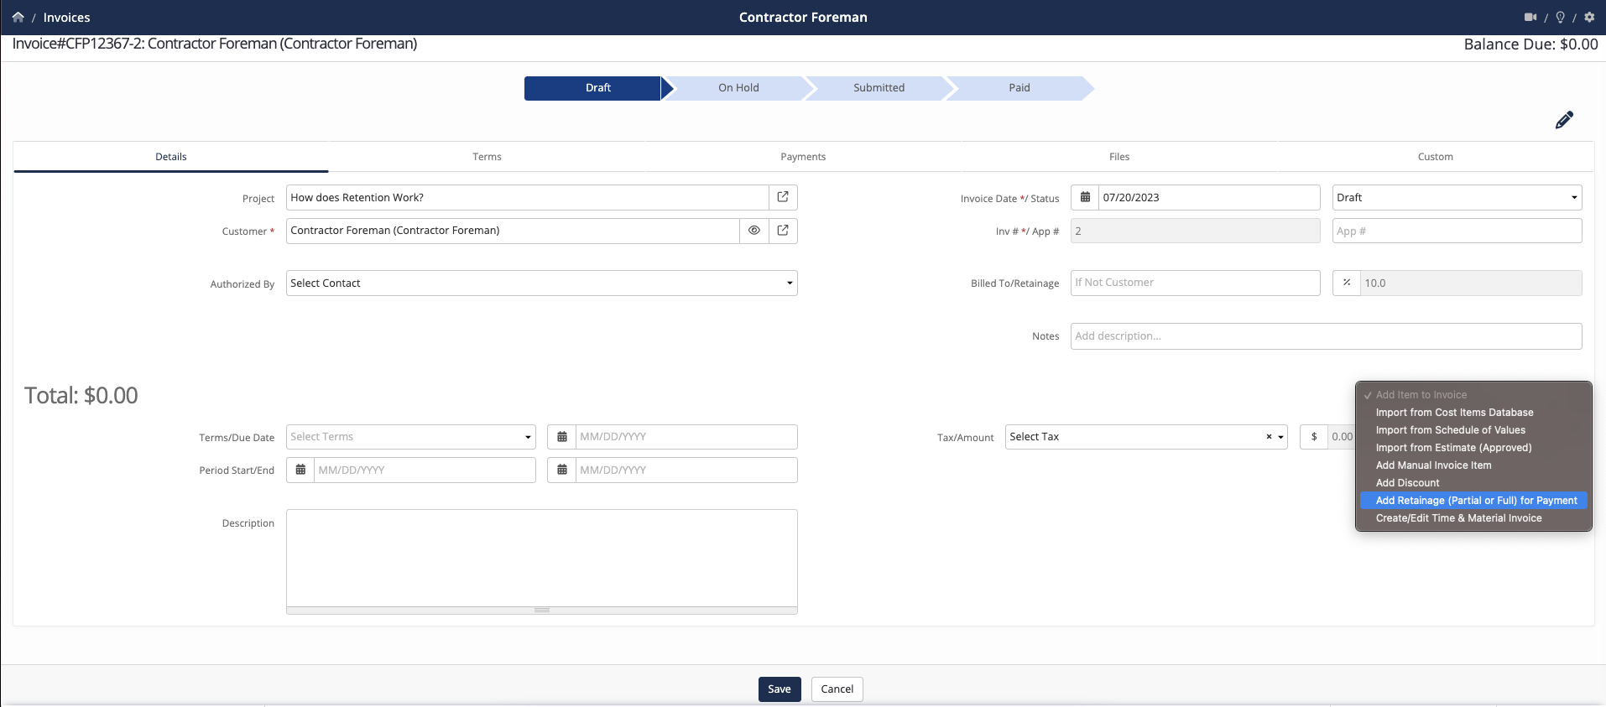Click the Balance Due: $0.00 text

pyautogui.click(x=1530, y=44)
